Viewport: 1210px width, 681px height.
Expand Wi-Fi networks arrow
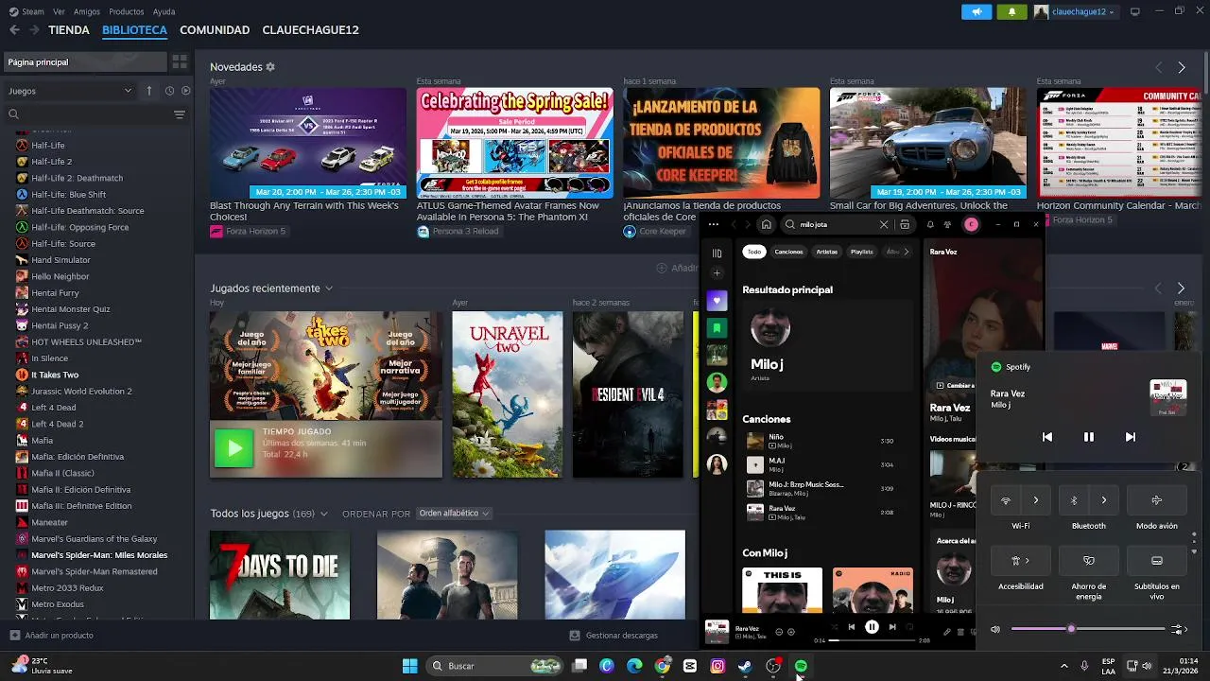click(x=1036, y=500)
